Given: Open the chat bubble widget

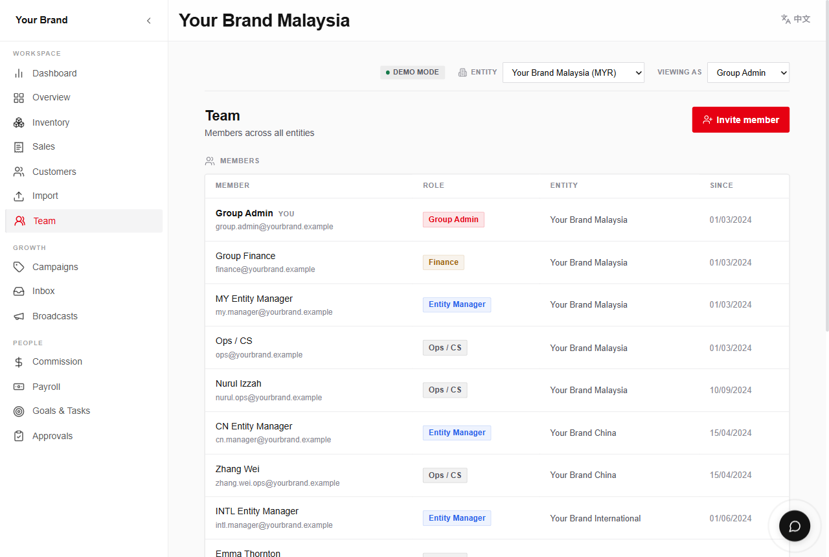Looking at the screenshot, I should click(x=795, y=525).
